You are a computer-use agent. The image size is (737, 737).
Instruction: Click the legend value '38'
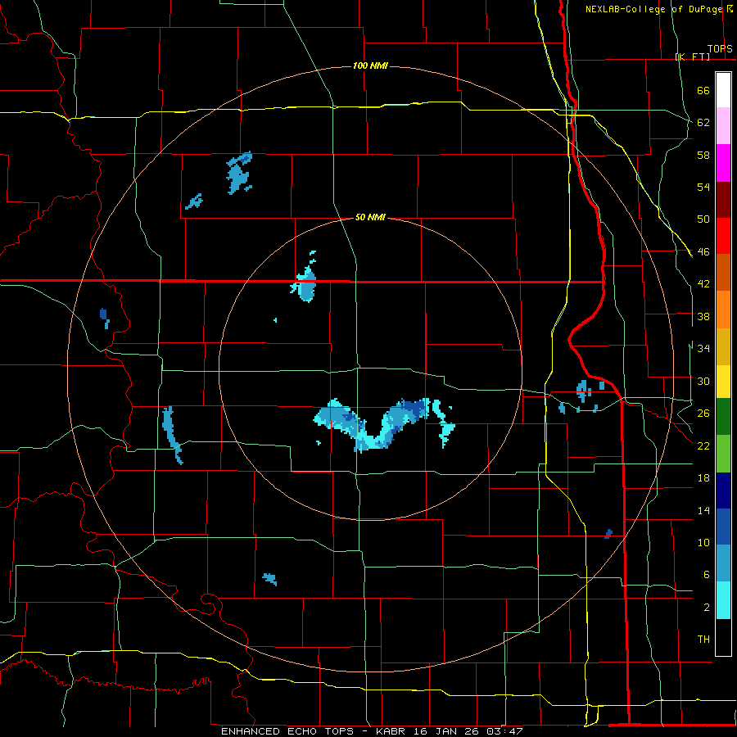(703, 317)
